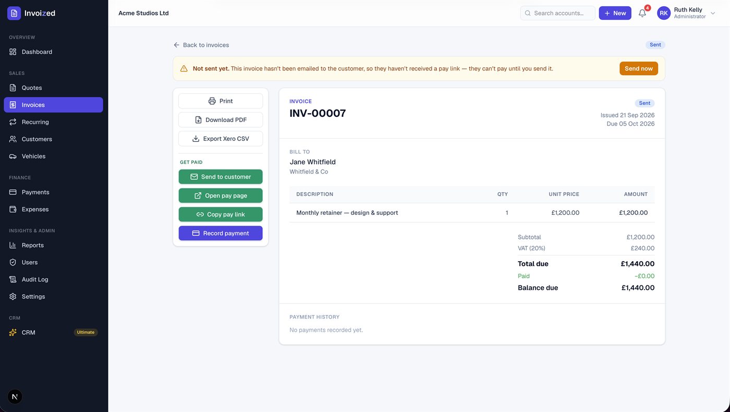730x412 pixels.
Task: Click the Expenses wallet icon
Action: 13,209
